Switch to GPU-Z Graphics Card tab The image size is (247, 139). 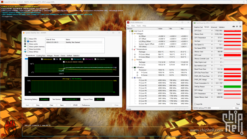click(198, 27)
